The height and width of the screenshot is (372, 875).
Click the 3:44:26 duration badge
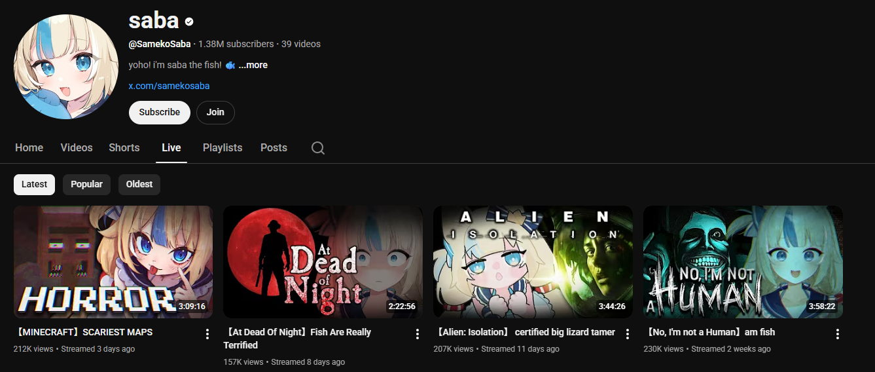pyautogui.click(x=611, y=307)
